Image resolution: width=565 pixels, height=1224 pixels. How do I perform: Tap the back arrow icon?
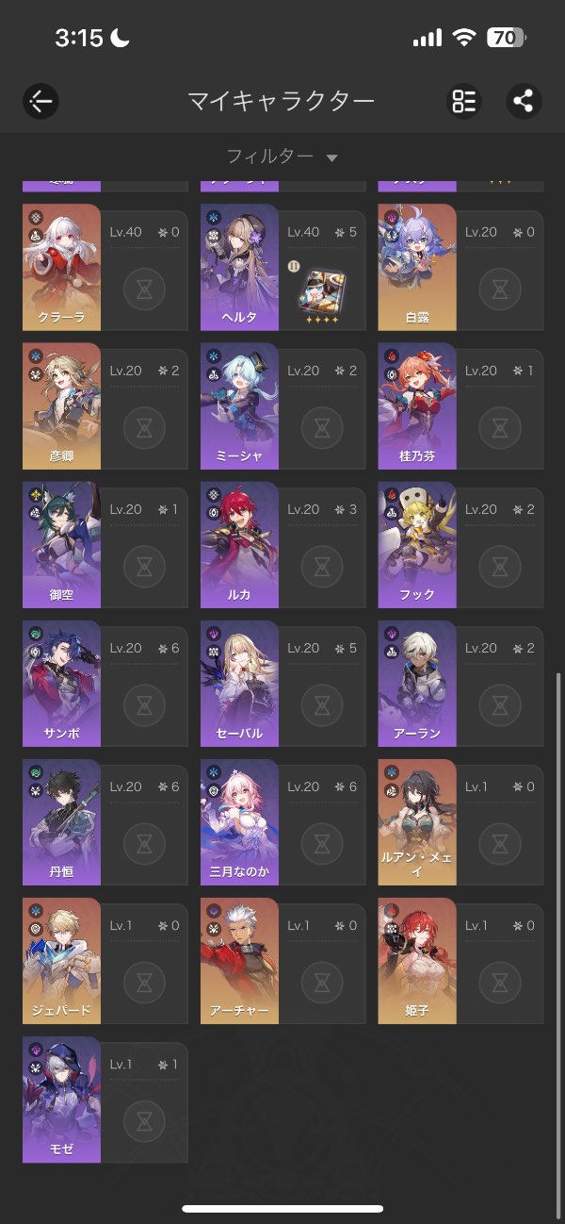[40, 101]
